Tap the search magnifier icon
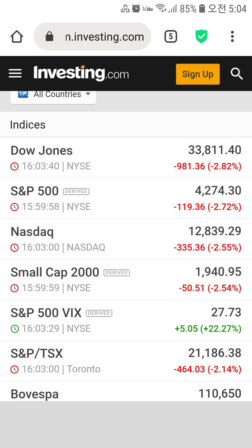Screen dimensions: 252x448 [237, 74]
